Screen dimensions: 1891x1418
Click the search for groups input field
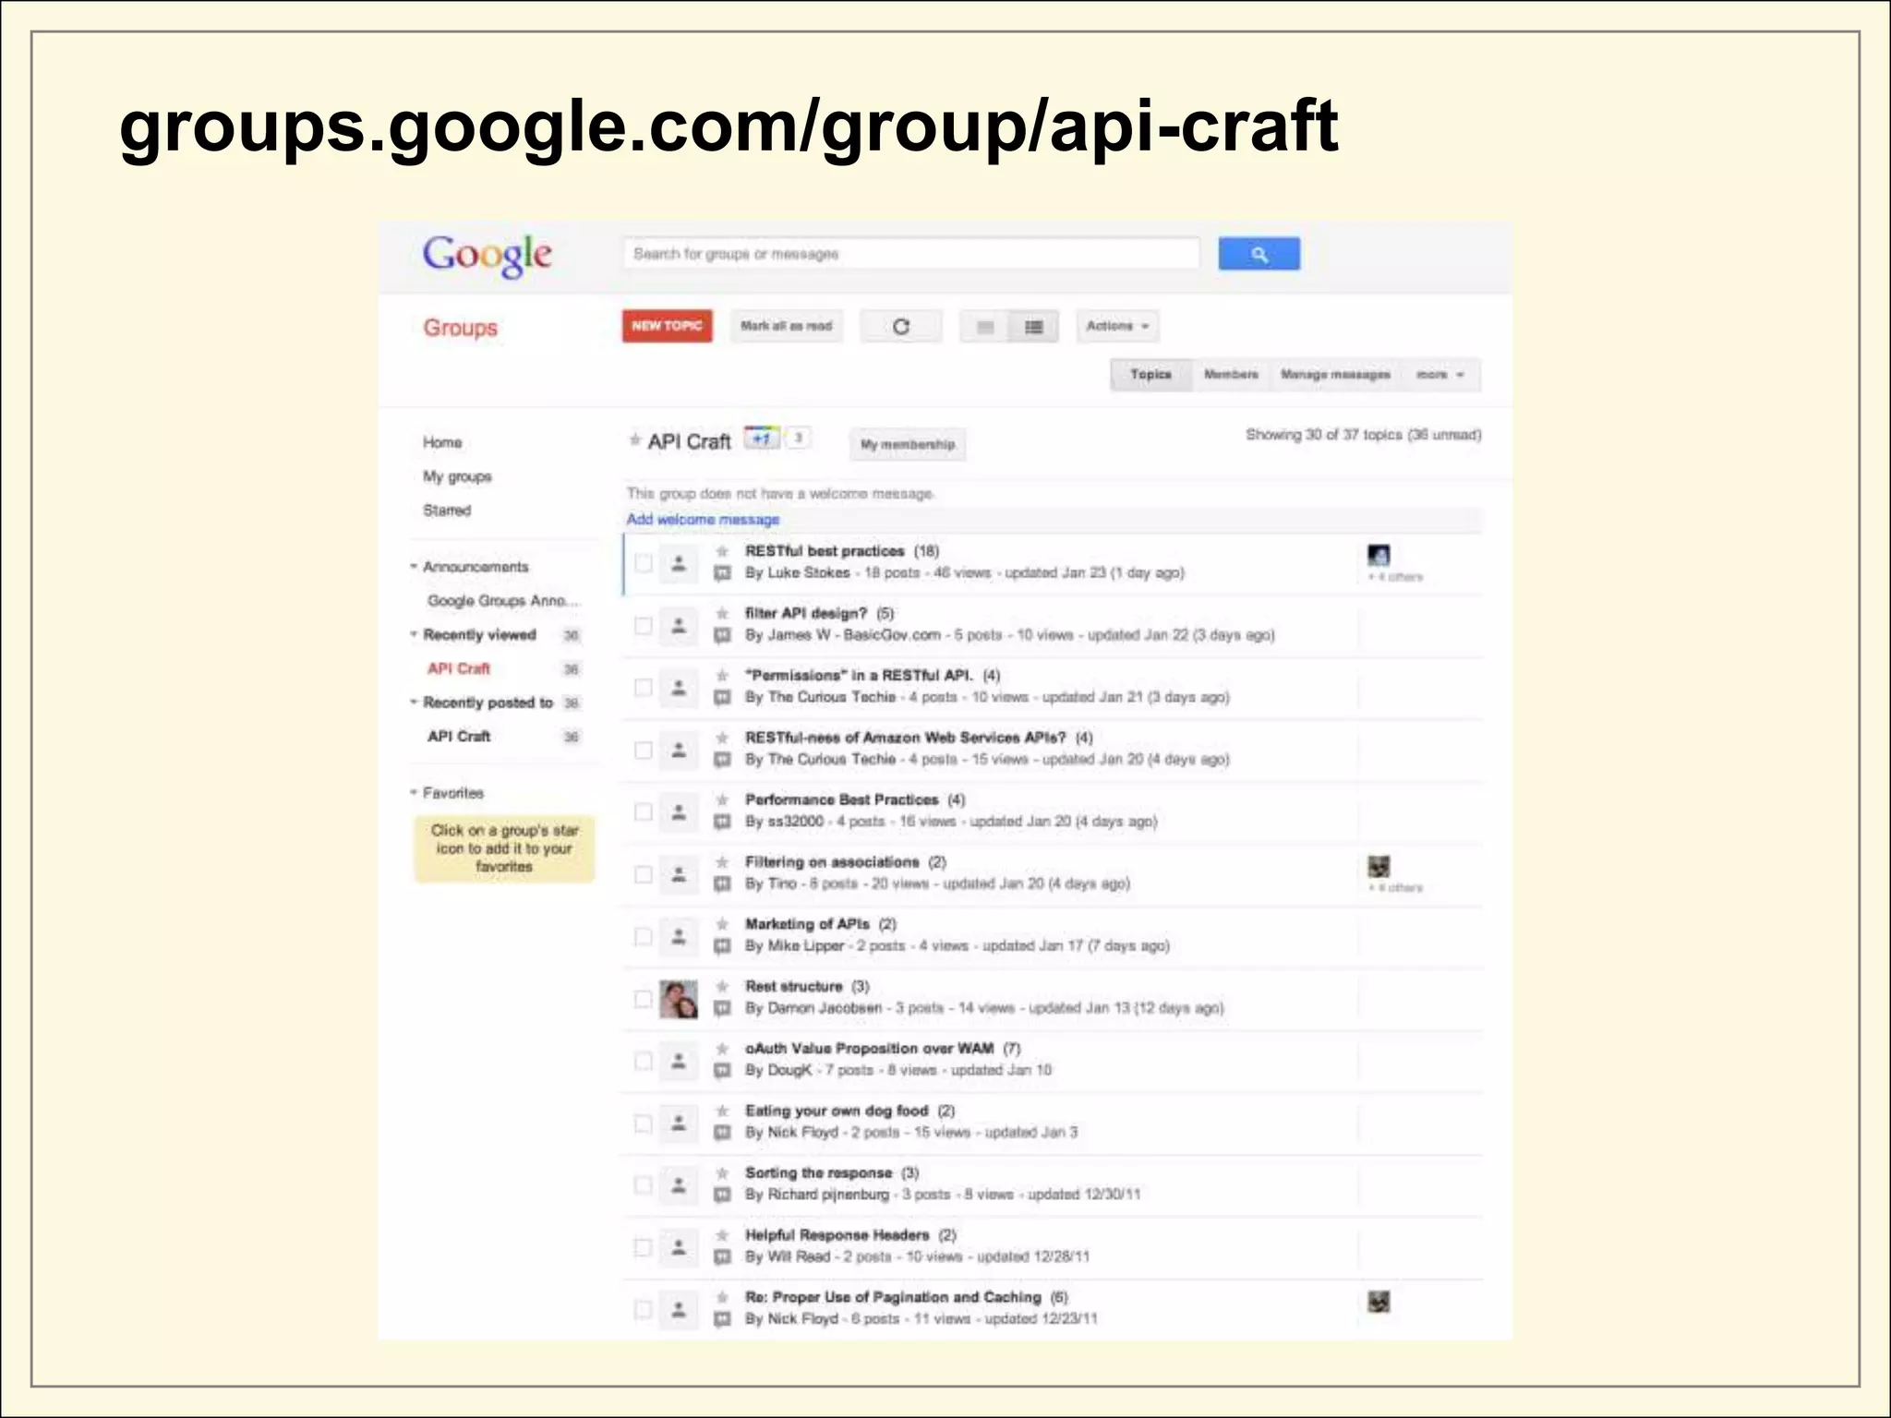[x=910, y=254]
